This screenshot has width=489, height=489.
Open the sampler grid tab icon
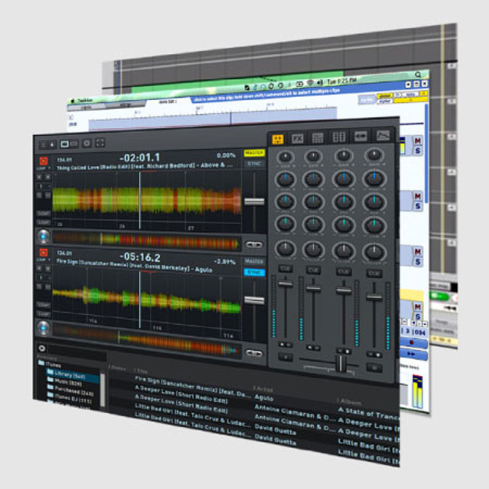pos(318,138)
